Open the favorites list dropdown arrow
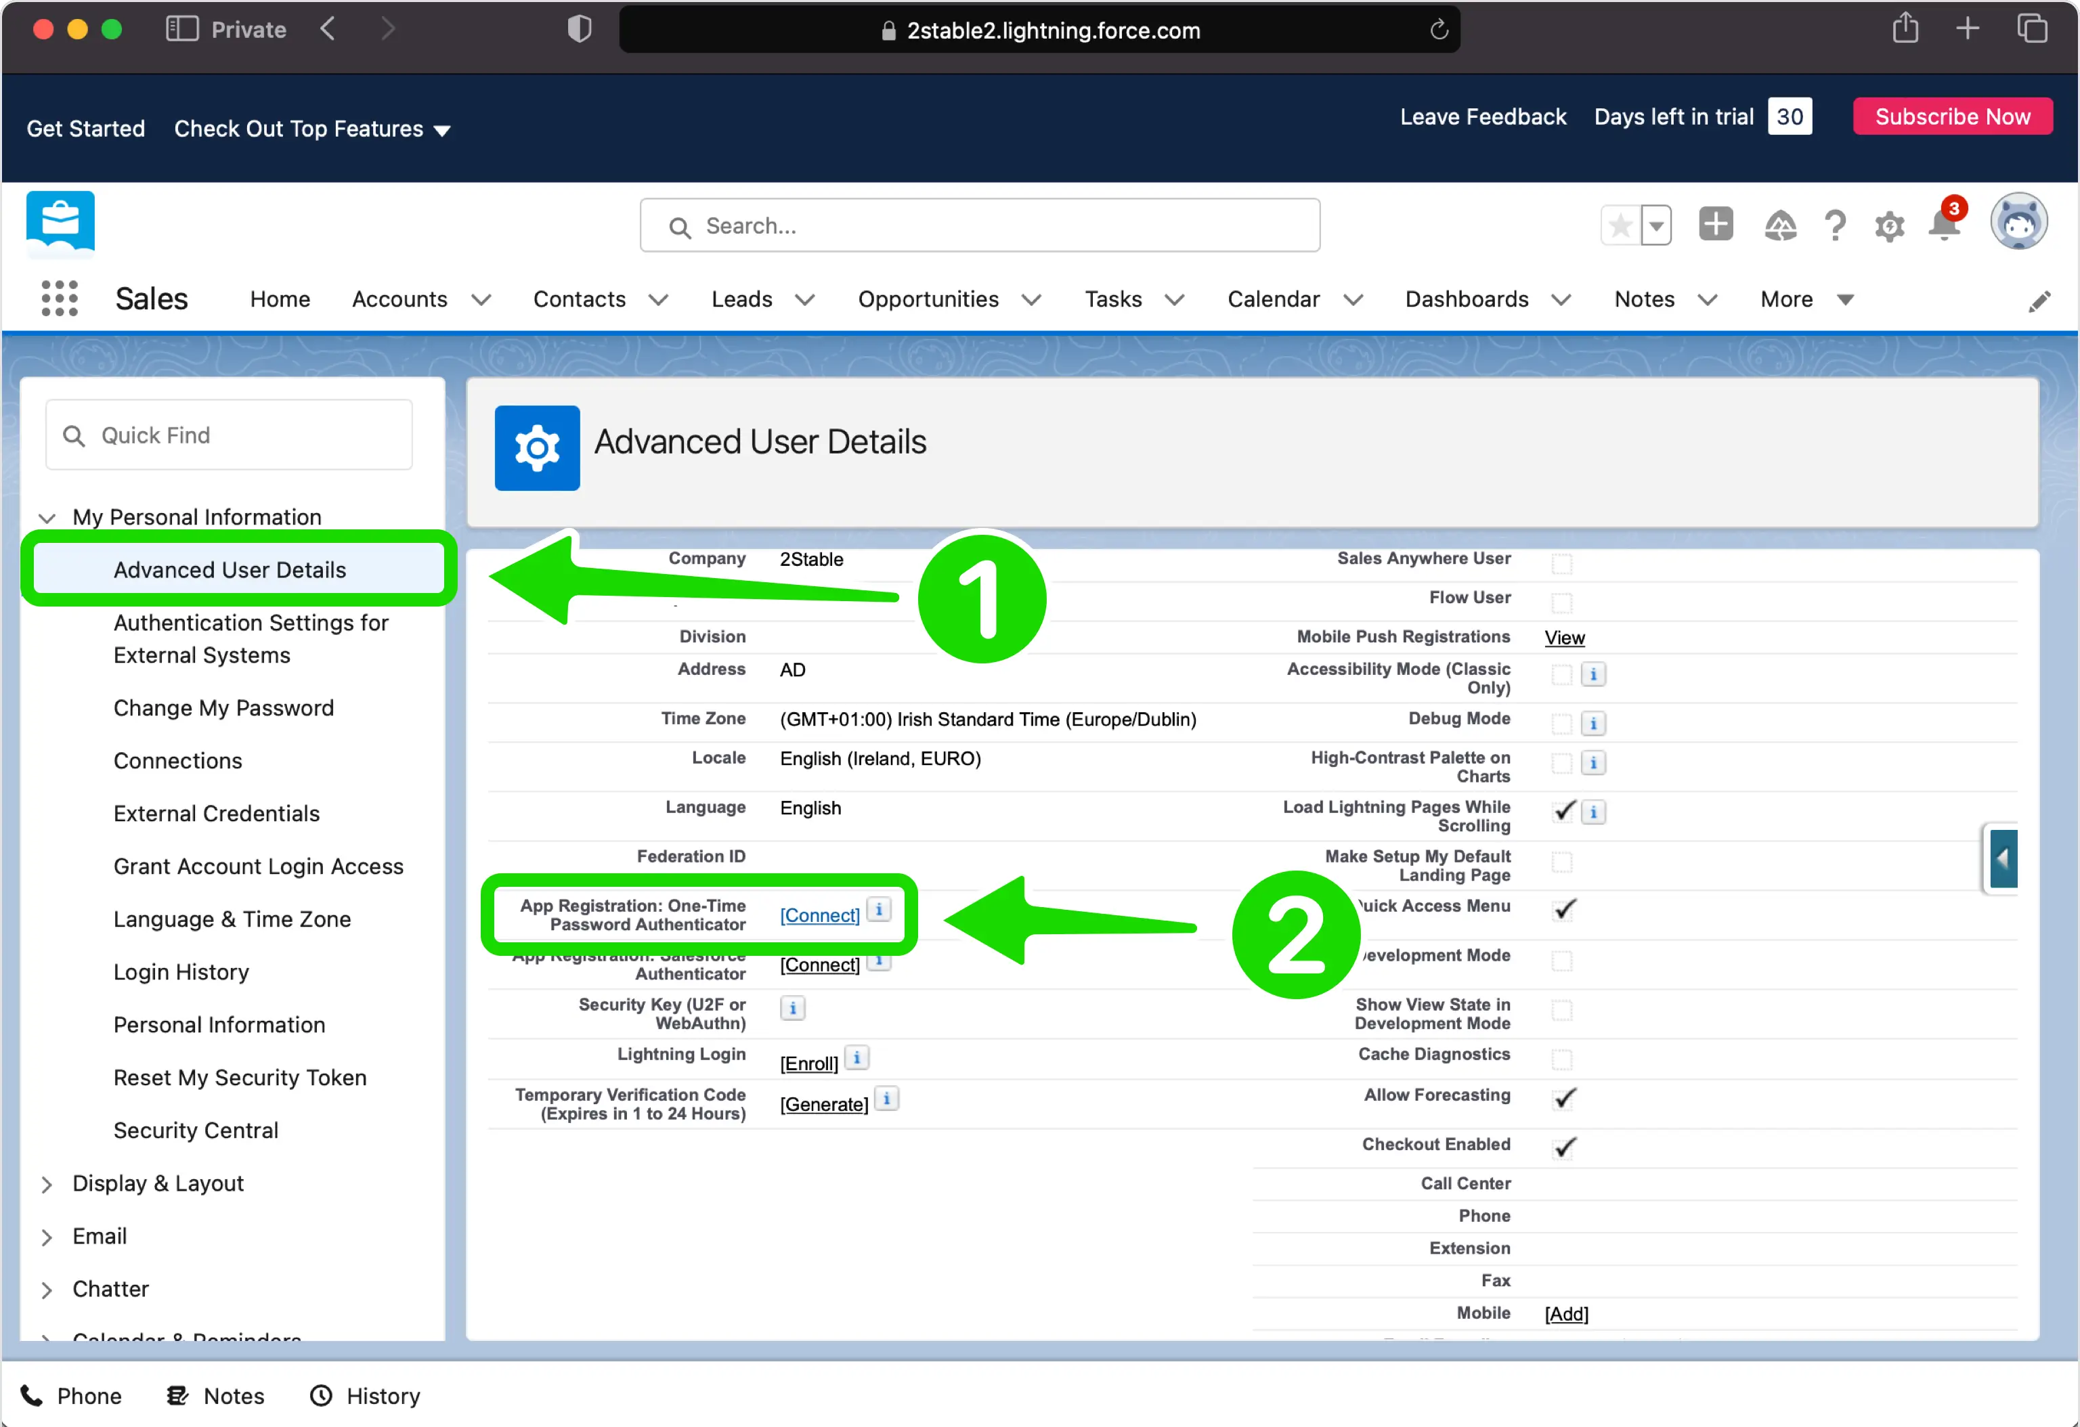This screenshot has width=2080, height=1427. (1657, 225)
